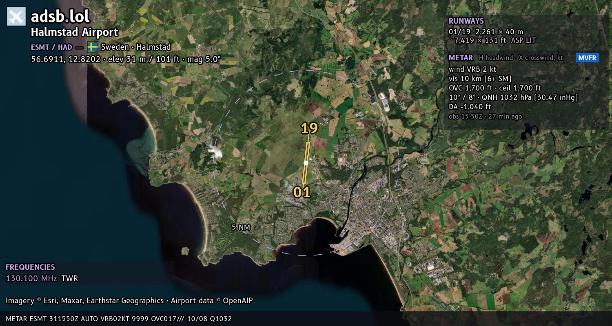Click the Swedish flag icon
Viewport: 612px width, 326px height.
click(92, 47)
